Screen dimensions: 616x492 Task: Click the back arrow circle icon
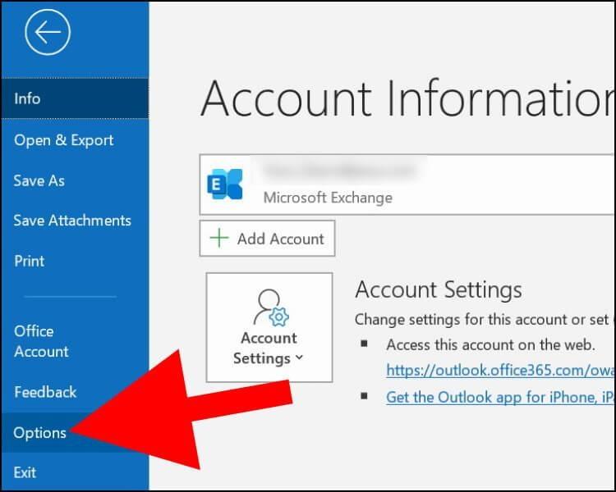coord(48,32)
